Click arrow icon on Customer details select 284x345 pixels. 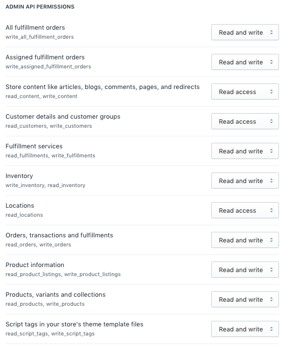click(x=271, y=122)
